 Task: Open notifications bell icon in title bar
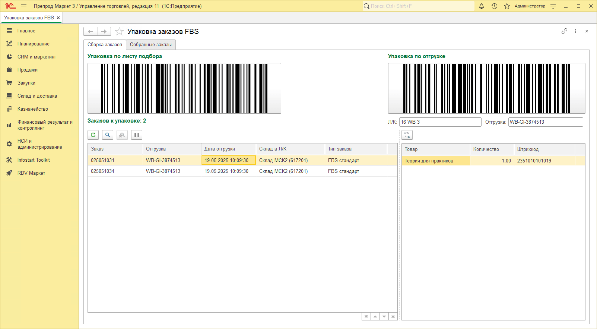coord(482,6)
